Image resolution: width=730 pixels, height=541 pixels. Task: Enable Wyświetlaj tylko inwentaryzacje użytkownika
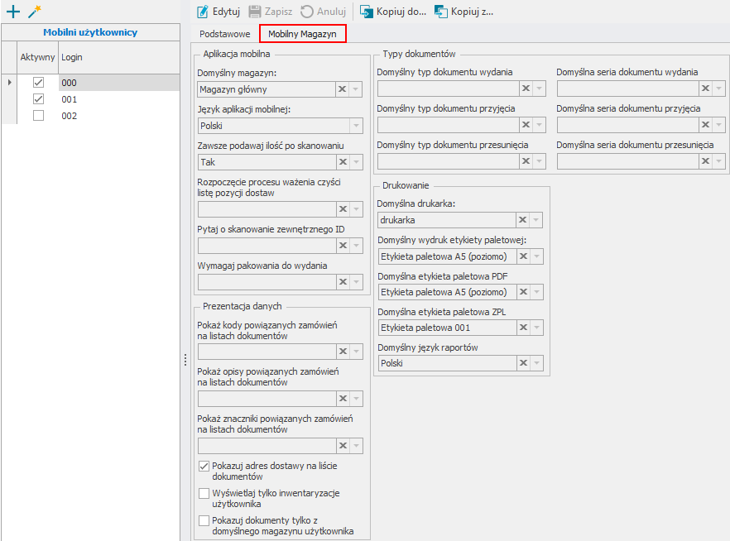pyautogui.click(x=204, y=494)
